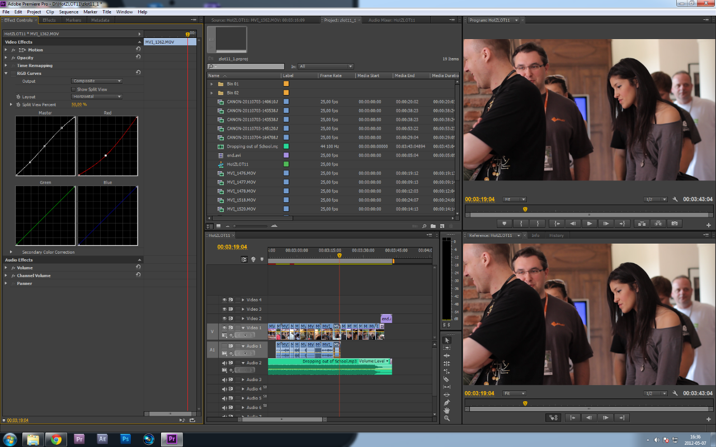Image resolution: width=716 pixels, height=447 pixels.
Task: Mute Audio 2 track speaker toggle
Action: 224,363
